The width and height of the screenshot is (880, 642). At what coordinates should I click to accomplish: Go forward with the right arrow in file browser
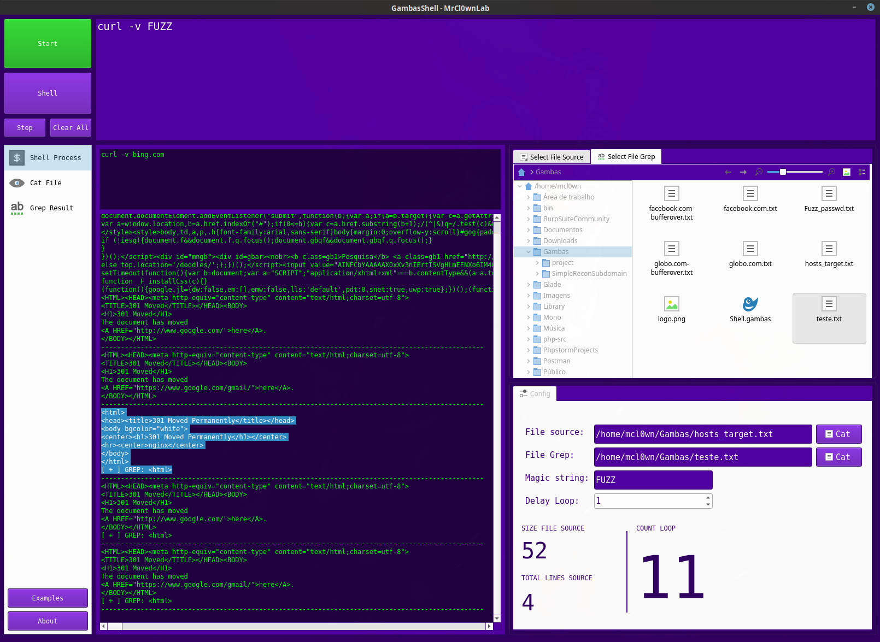click(x=743, y=172)
